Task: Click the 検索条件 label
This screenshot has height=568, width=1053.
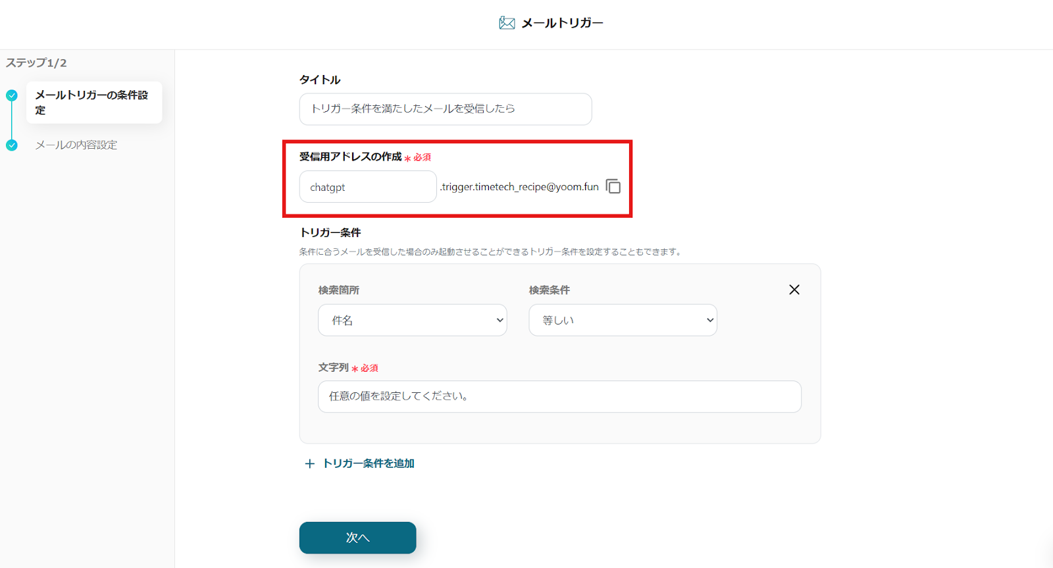Action: [x=550, y=290]
